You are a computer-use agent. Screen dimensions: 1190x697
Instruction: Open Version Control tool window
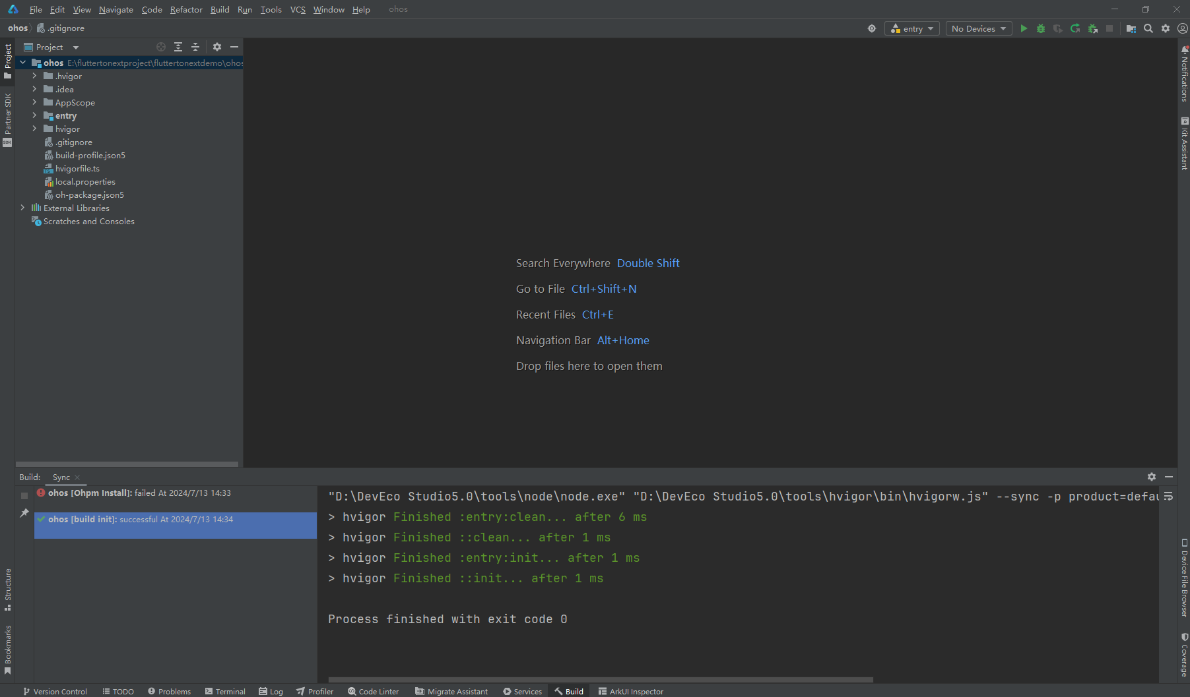[x=55, y=691]
